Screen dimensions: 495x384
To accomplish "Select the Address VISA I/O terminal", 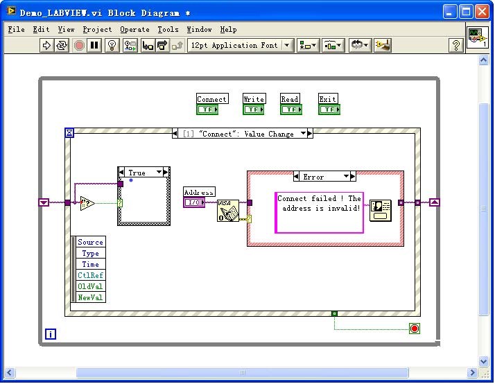I will 194,202.
